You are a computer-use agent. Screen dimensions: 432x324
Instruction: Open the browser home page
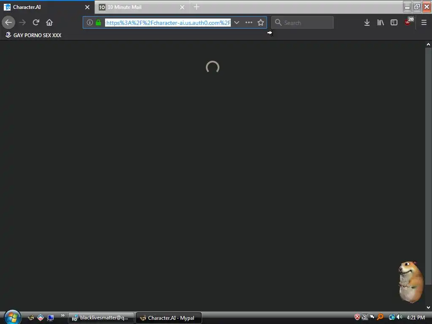(x=49, y=22)
